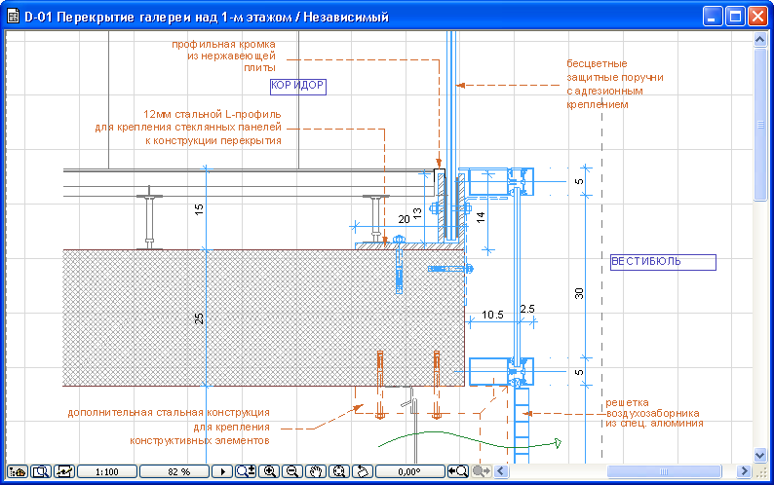The width and height of the screenshot is (774, 485).
Task: Click the trace reference icon
Action: coord(64,471)
